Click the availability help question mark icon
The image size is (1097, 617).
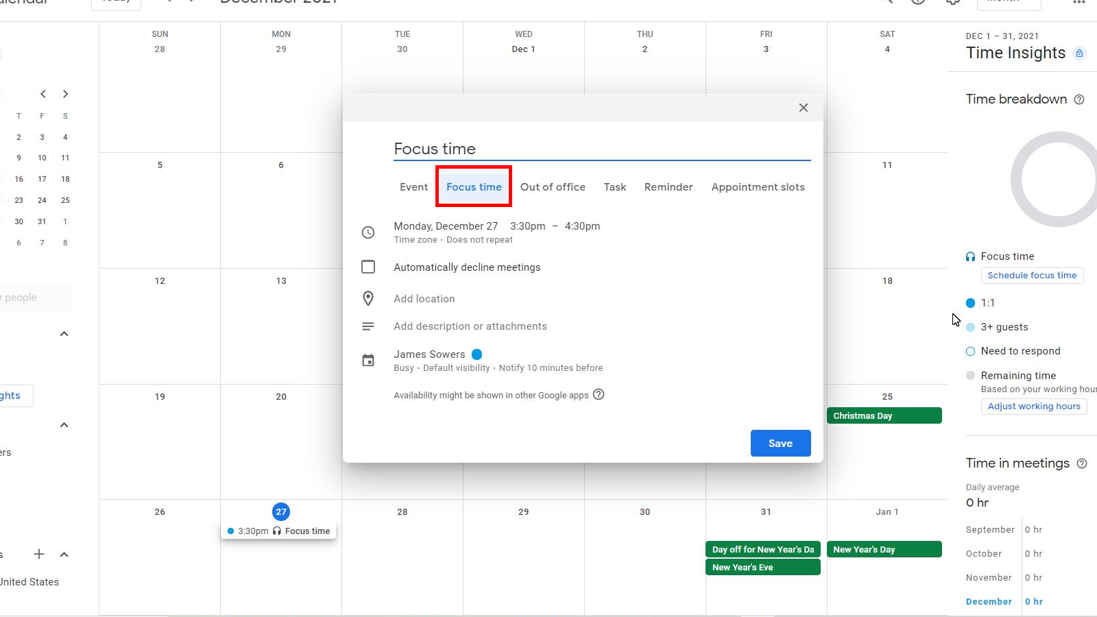599,394
